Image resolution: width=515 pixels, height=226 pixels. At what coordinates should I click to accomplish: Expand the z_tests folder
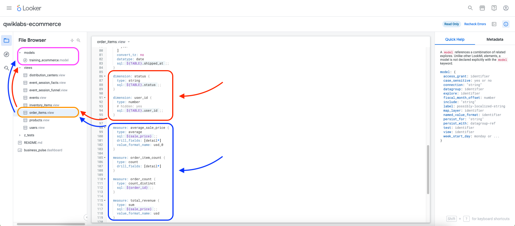pyautogui.click(x=20, y=135)
